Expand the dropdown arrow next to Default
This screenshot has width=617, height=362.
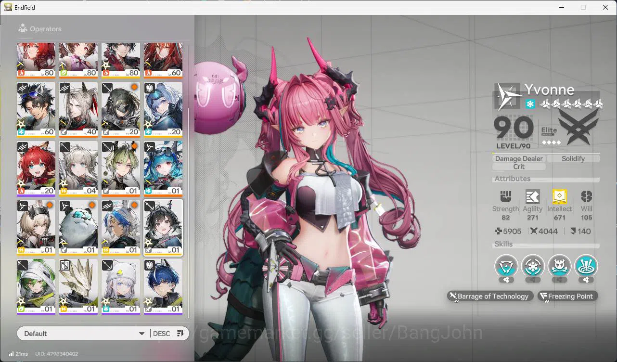click(x=141, y=334)
